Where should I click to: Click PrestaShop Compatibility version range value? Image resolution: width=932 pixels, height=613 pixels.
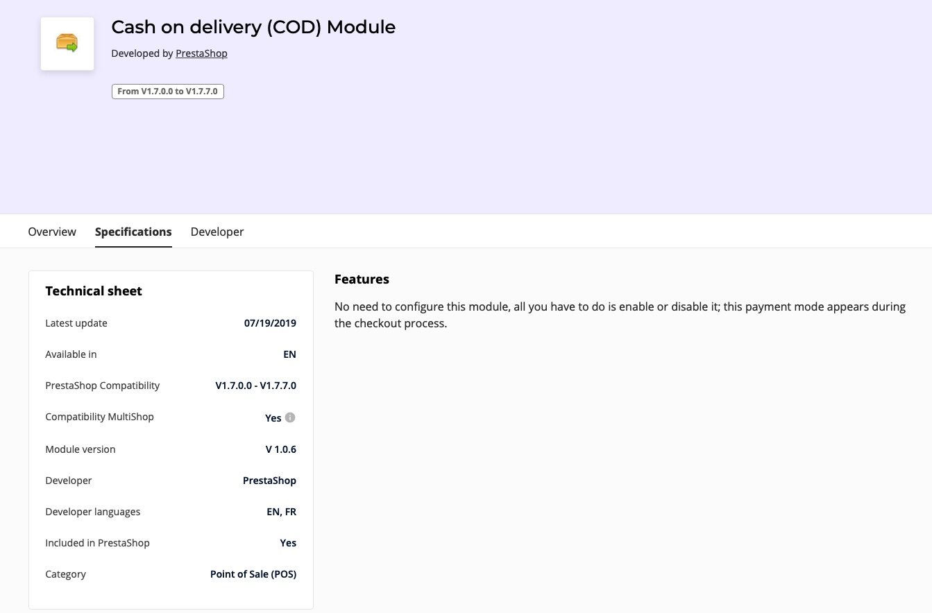click(255, 386)
